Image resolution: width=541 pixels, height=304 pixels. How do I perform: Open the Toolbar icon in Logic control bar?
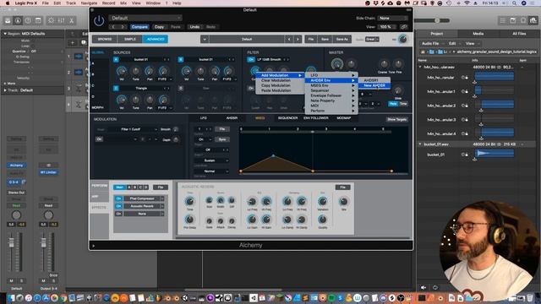click(x=38, y=20)
